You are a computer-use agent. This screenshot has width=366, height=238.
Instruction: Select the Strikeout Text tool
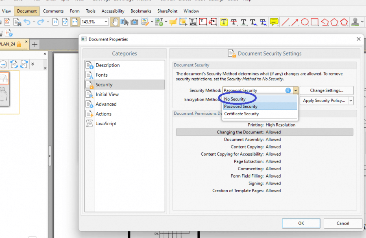click(233, 21)
